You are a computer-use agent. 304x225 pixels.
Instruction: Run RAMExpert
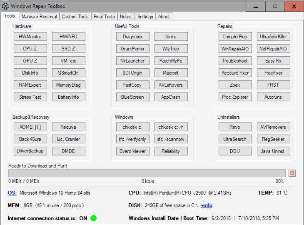(30, 85)
